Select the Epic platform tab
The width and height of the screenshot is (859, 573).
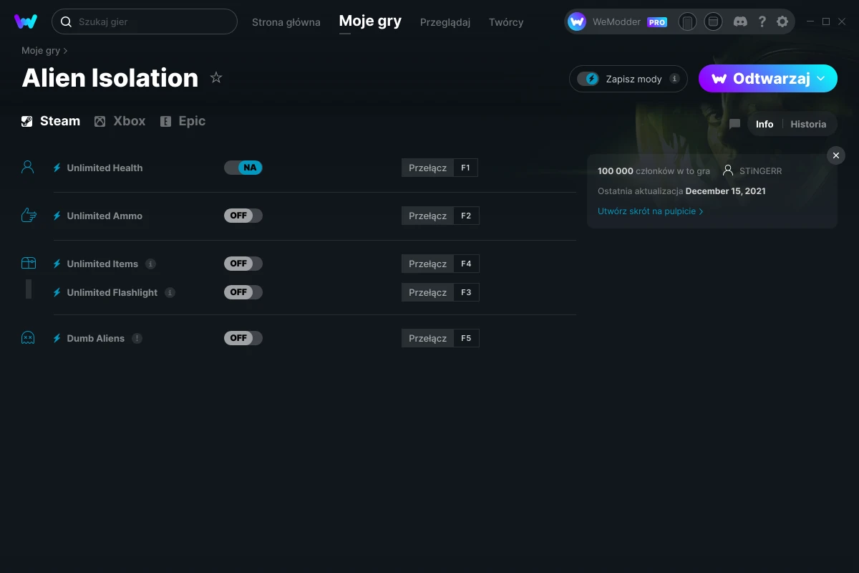coord(183,121)
